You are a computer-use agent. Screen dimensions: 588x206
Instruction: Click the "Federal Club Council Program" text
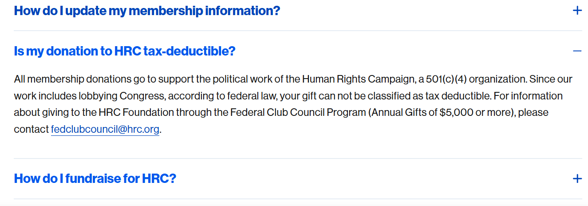298,113
